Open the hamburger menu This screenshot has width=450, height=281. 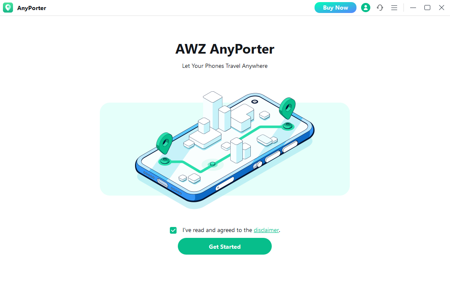point(394,8)
